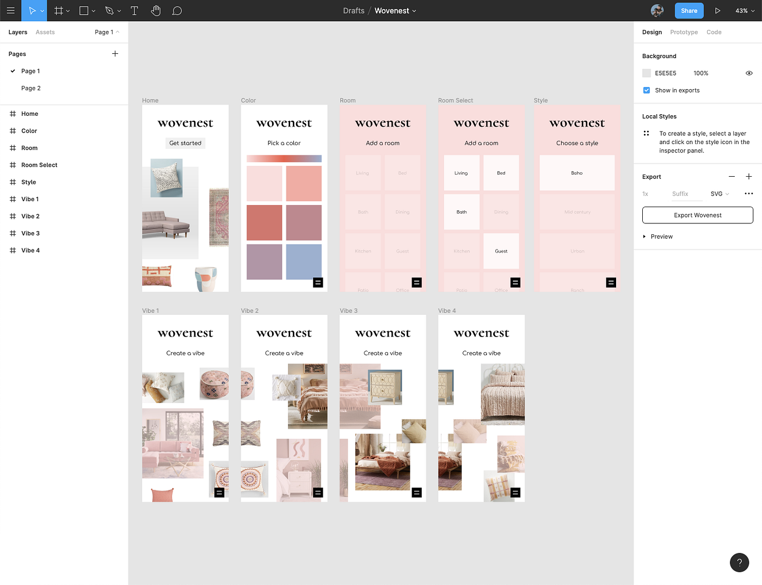Click the frame icon beside Vibe 3 layer

13,233
